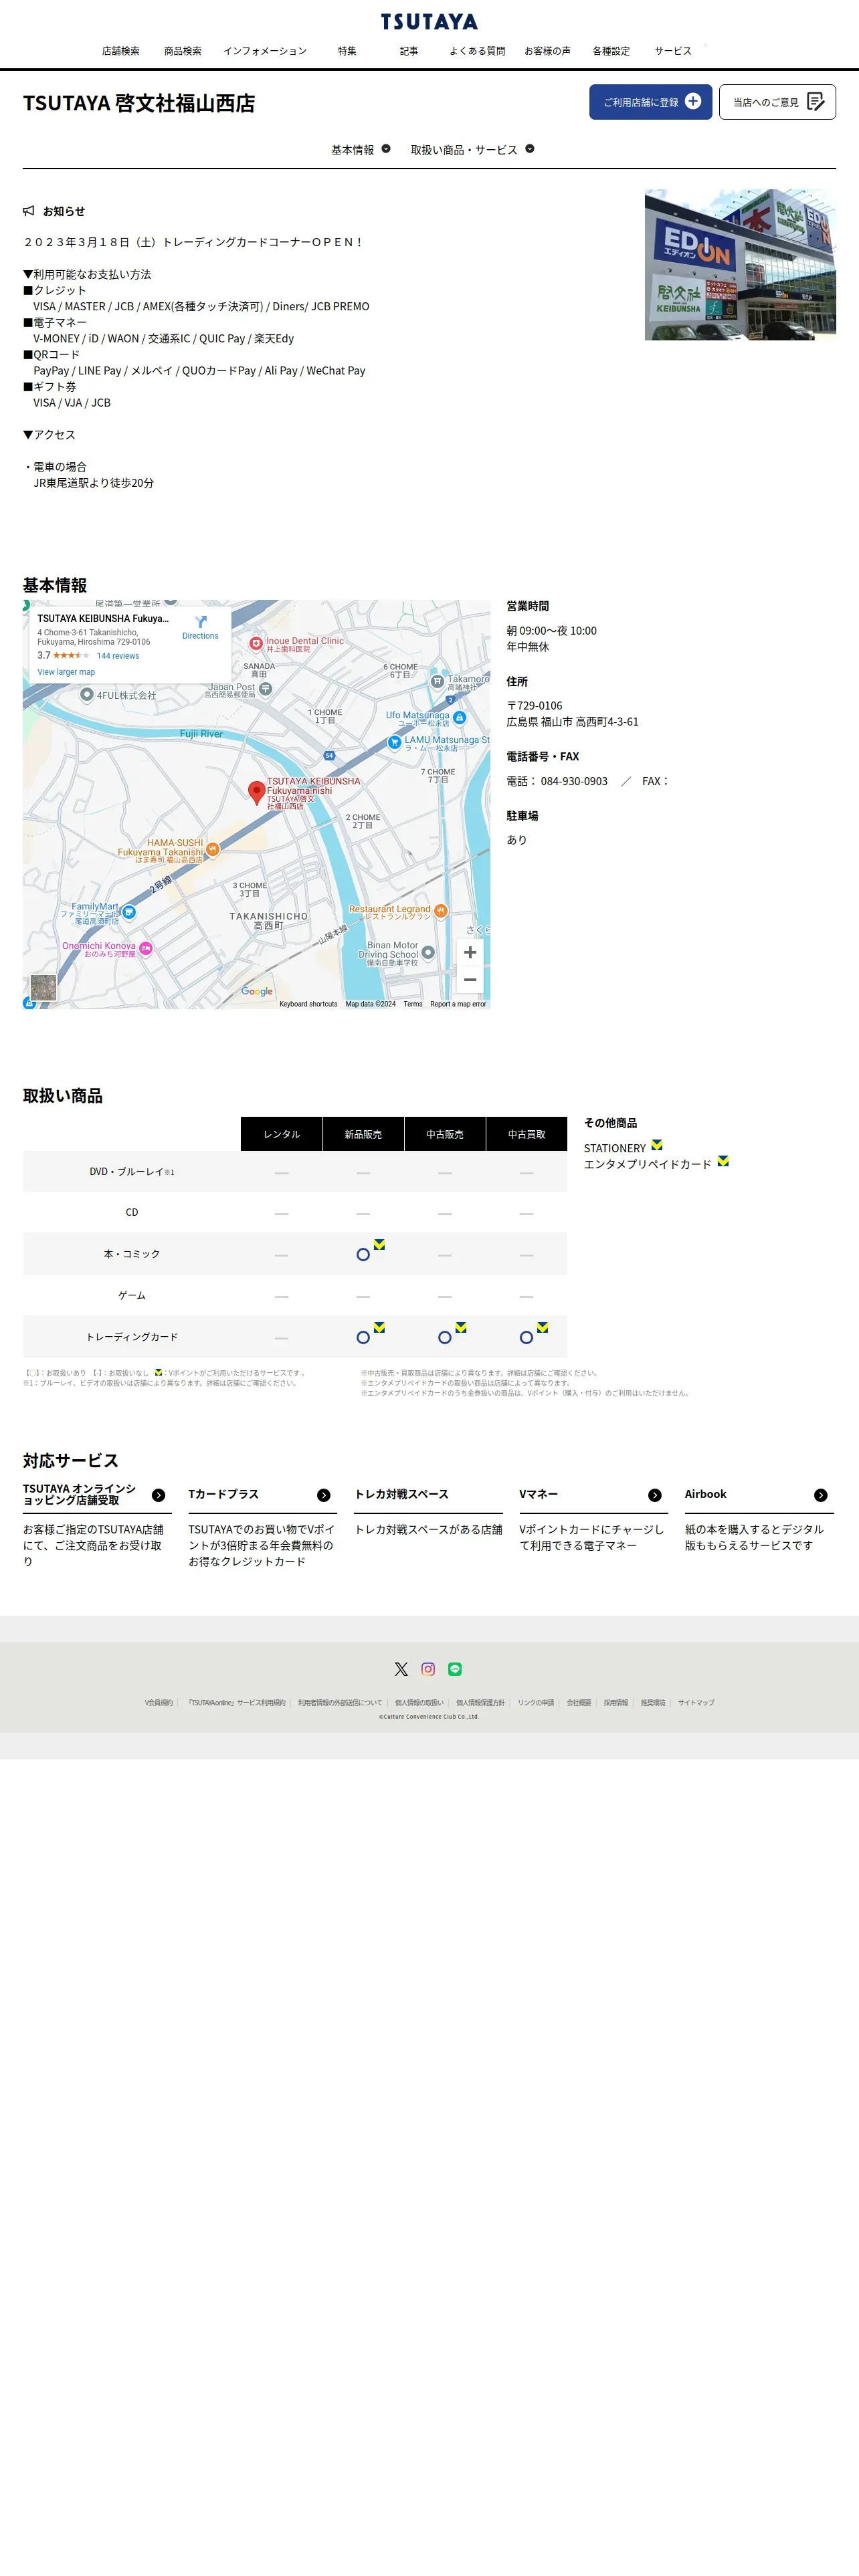Open Instagram icon in footer
This screenshot has width=859, height=2576.
pos(428,1669)
